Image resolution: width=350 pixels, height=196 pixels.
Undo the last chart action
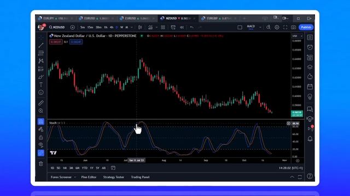click(x=192, y=27)
